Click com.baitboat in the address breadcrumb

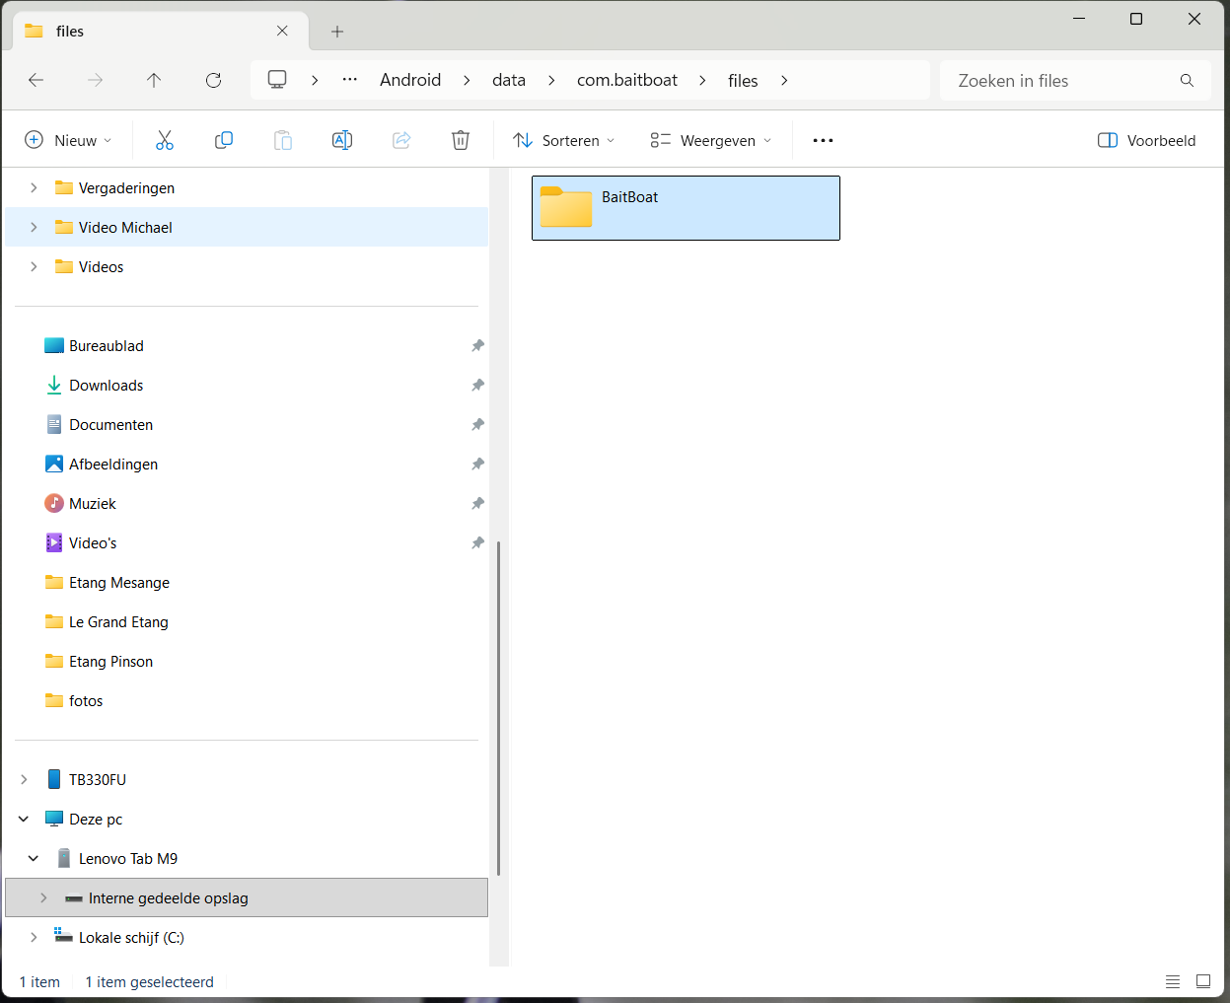pos(627,81)
